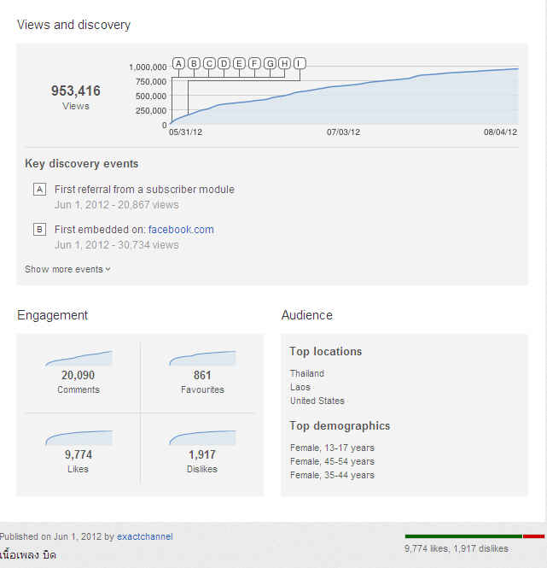Click the 953,416 views total
This screenshot has width=547, height=568.
tap(76, 91)
